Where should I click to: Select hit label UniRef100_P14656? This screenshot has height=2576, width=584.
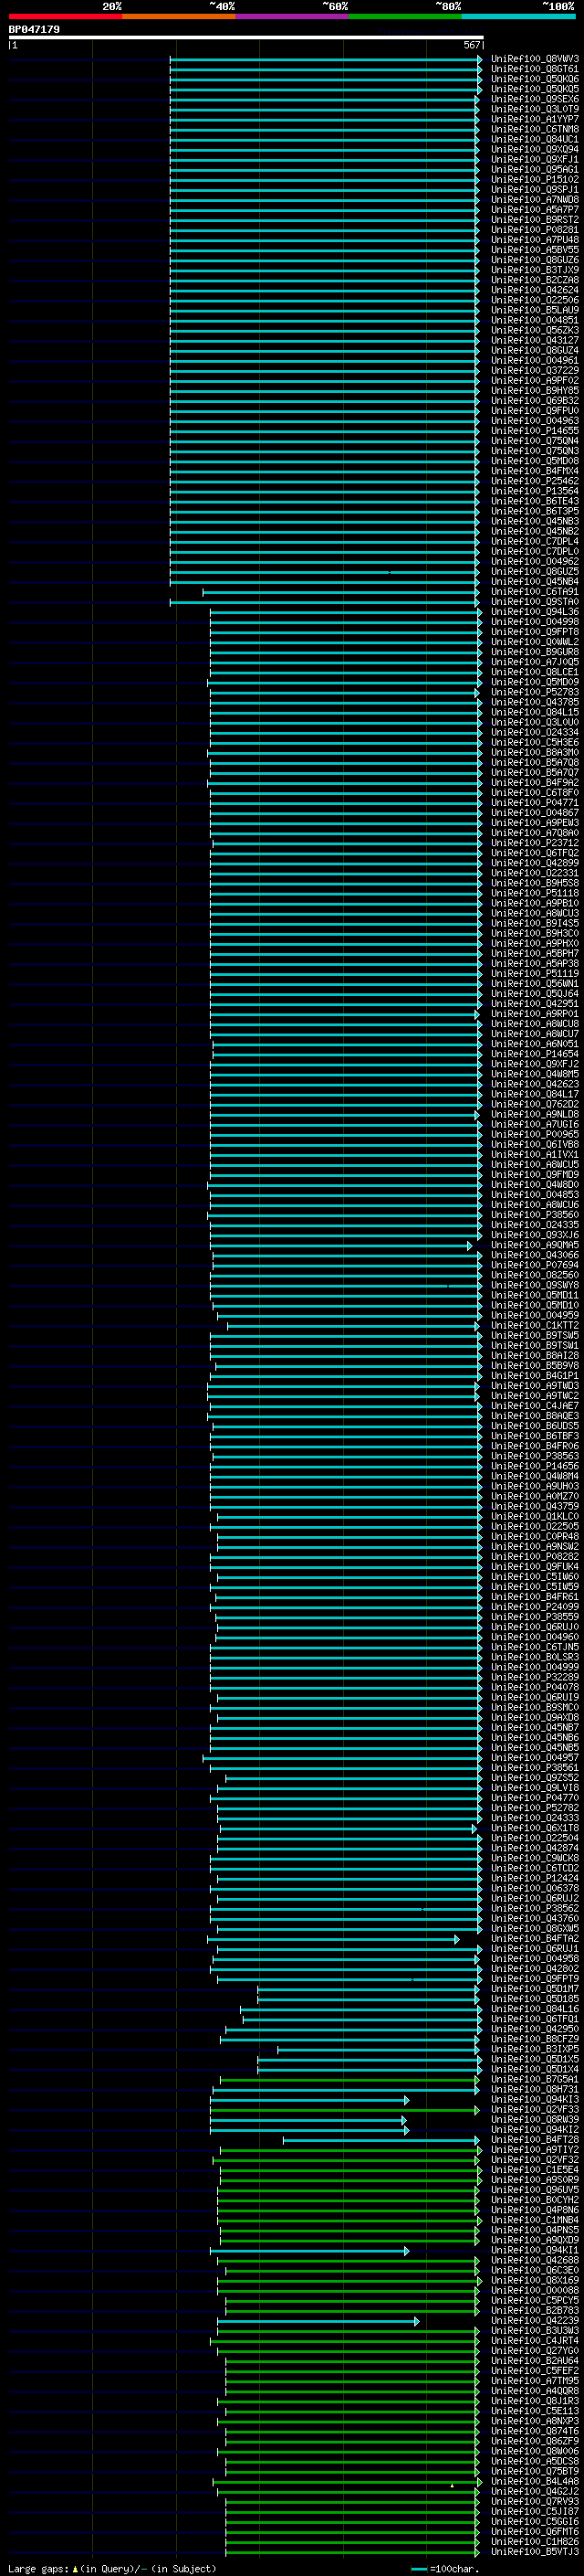point(534,1466)
